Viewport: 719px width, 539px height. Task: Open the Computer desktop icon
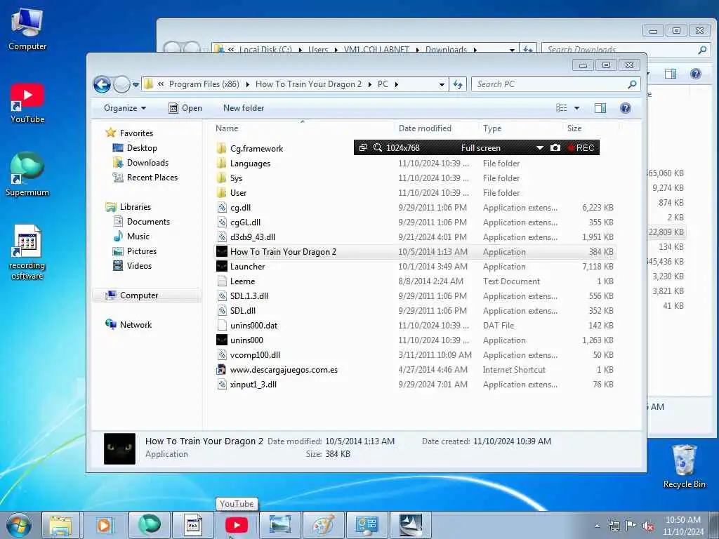(27, 29)
